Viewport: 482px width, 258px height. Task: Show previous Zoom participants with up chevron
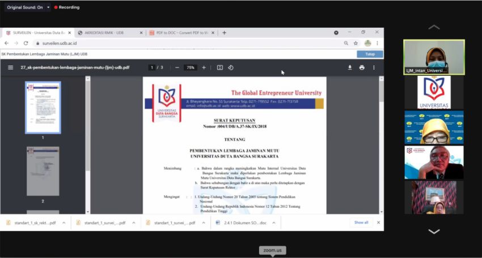point(434,27)
